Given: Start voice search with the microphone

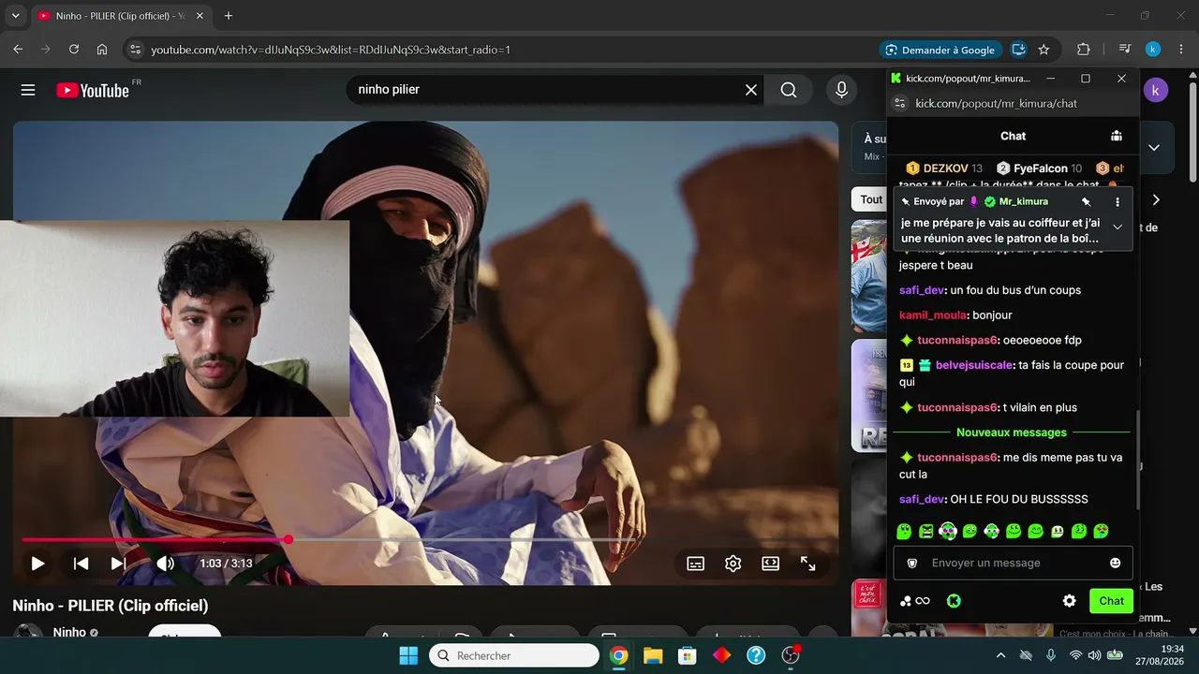Looking at the screenshot, I should pos(841,90).
